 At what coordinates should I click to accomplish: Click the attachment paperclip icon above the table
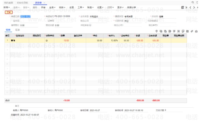[192, 31]
